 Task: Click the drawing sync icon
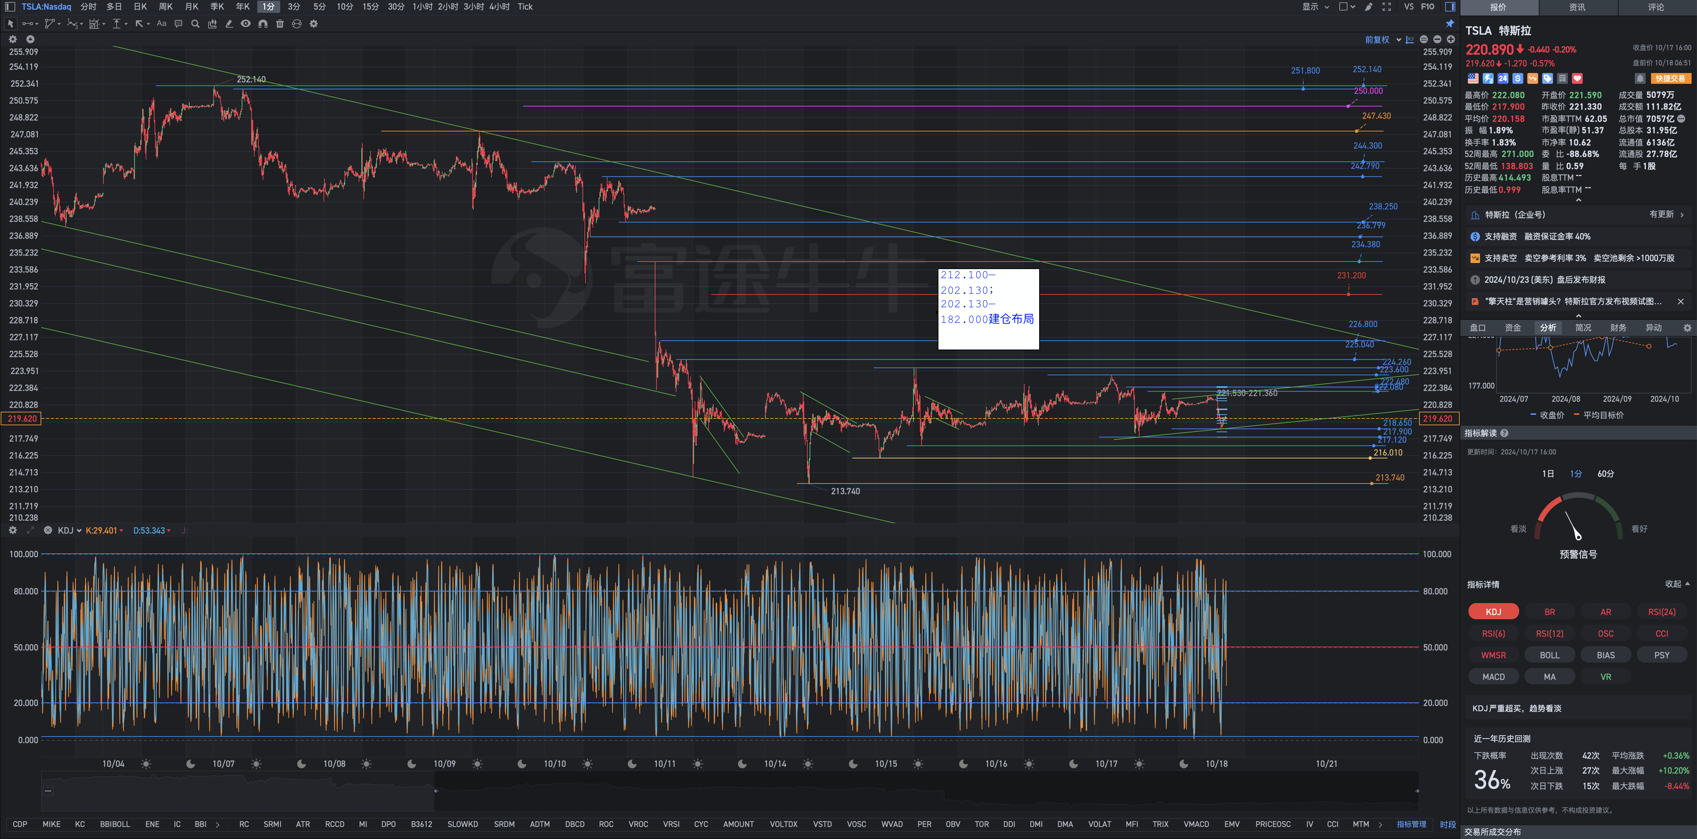[296, 24]
